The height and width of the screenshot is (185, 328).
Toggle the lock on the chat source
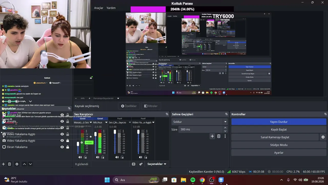[68, 128]
